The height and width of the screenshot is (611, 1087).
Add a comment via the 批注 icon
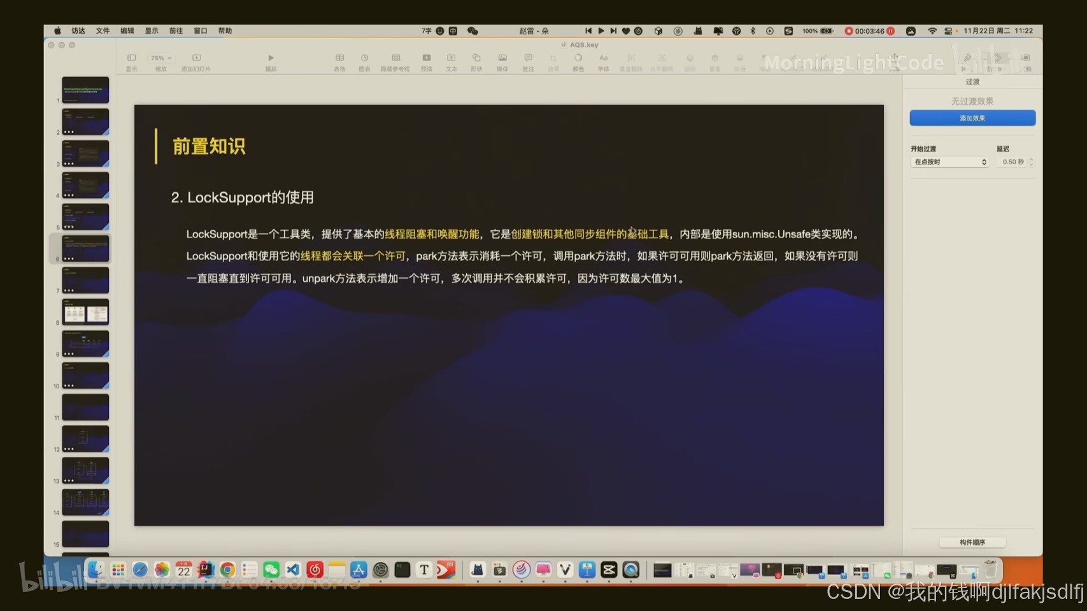(x=528, y=58)
